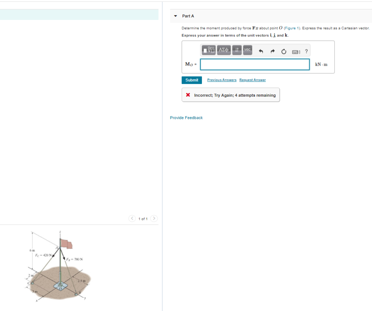
Task: Reset the answer field using circular arrow
Action: pos(284,51)
